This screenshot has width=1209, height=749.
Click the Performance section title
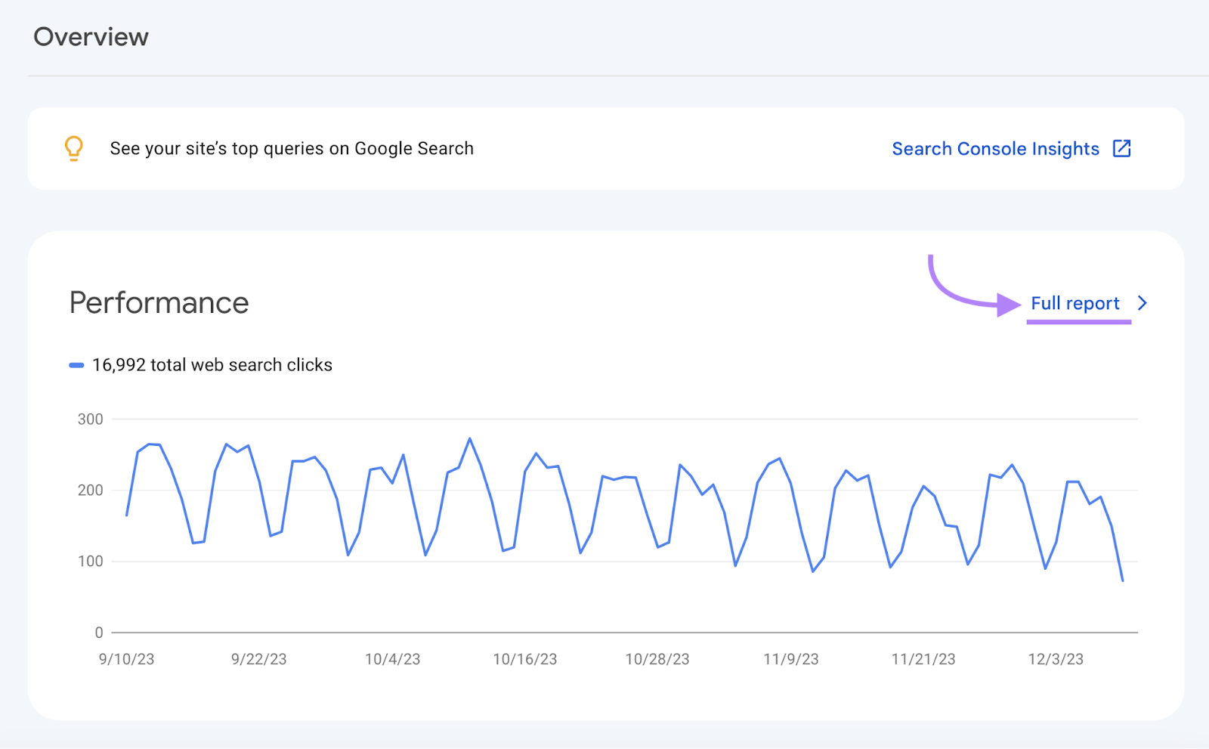click(159, 302)
